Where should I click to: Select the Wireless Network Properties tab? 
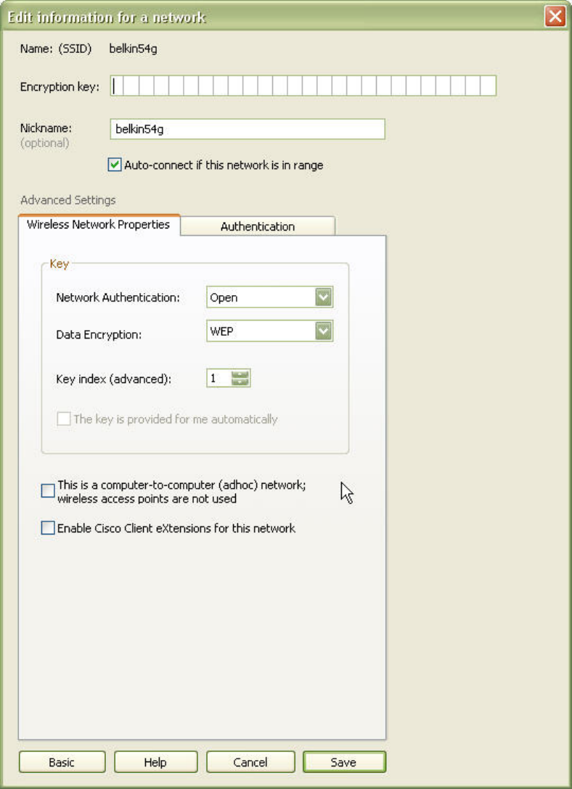click(99, 224)
